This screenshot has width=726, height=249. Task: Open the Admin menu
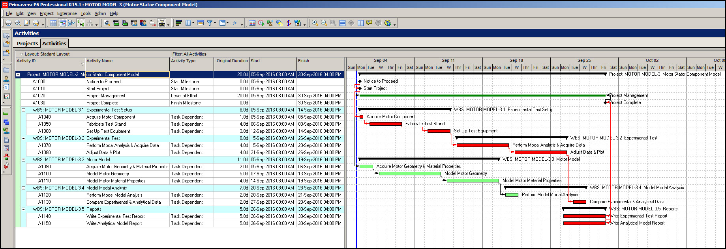coord(100,13)
